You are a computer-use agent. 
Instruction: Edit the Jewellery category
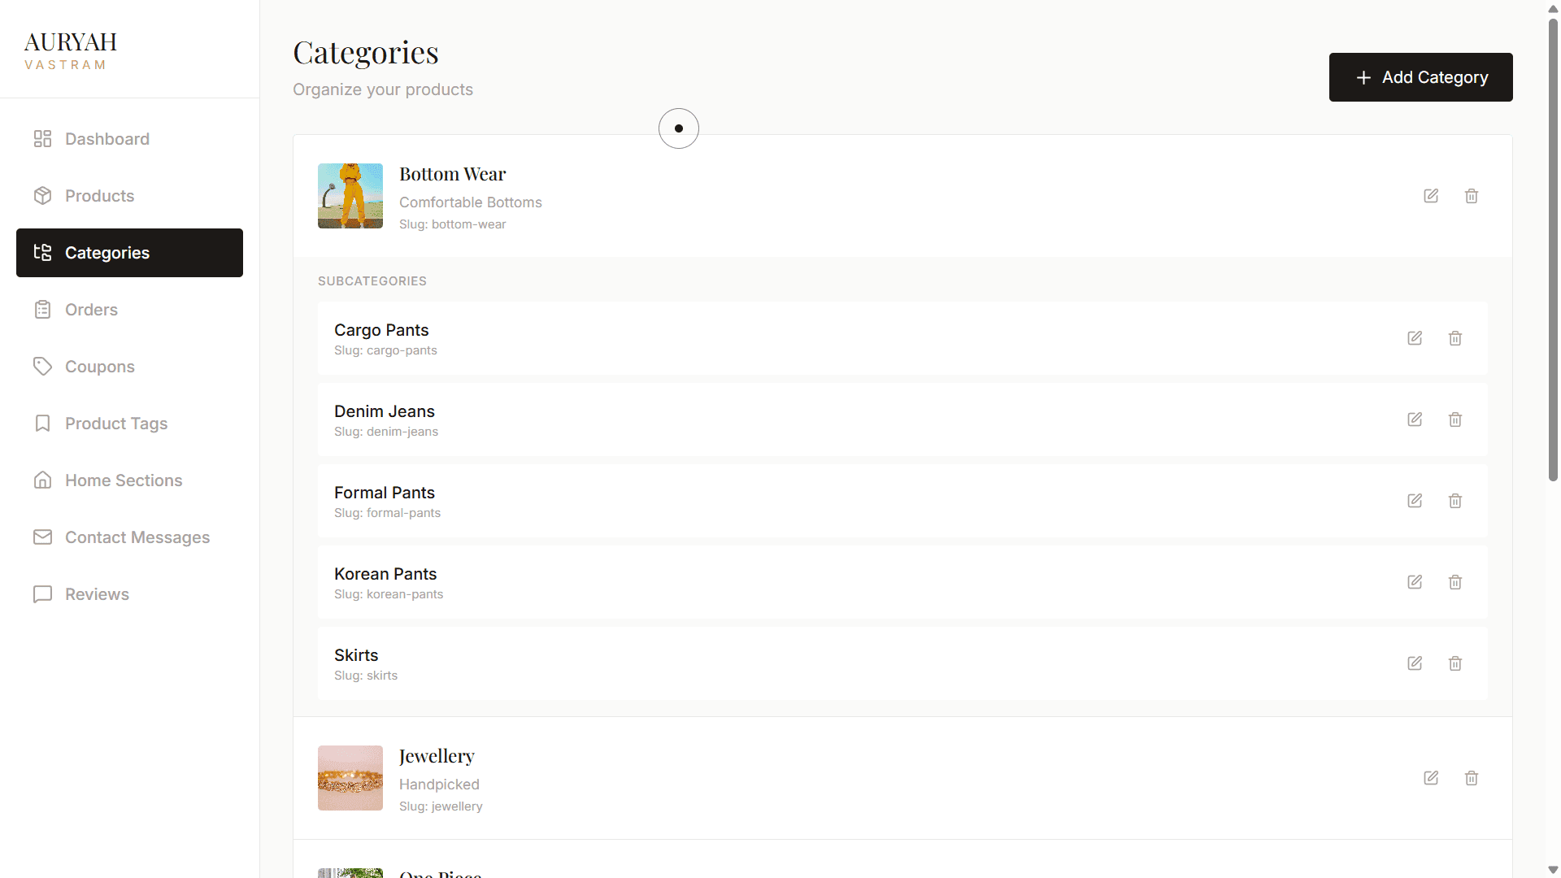[1431, 778]
